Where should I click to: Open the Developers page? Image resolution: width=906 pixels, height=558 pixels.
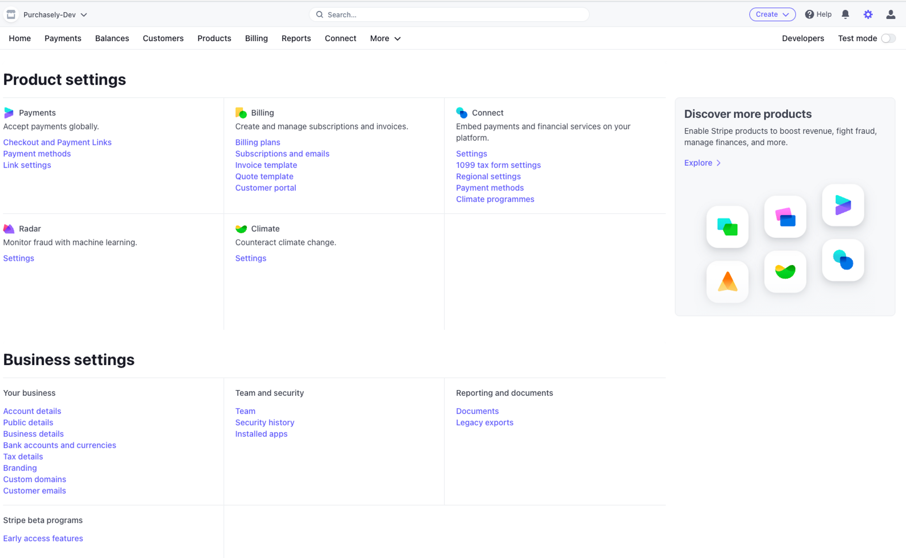coord(803,38)
